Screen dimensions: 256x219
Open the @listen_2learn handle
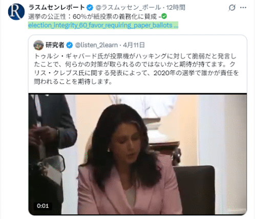pos(96,45)
